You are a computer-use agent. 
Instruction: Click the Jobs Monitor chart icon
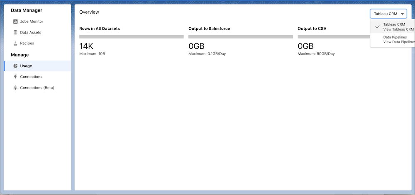pyautogui.click(x=15, y=22)
